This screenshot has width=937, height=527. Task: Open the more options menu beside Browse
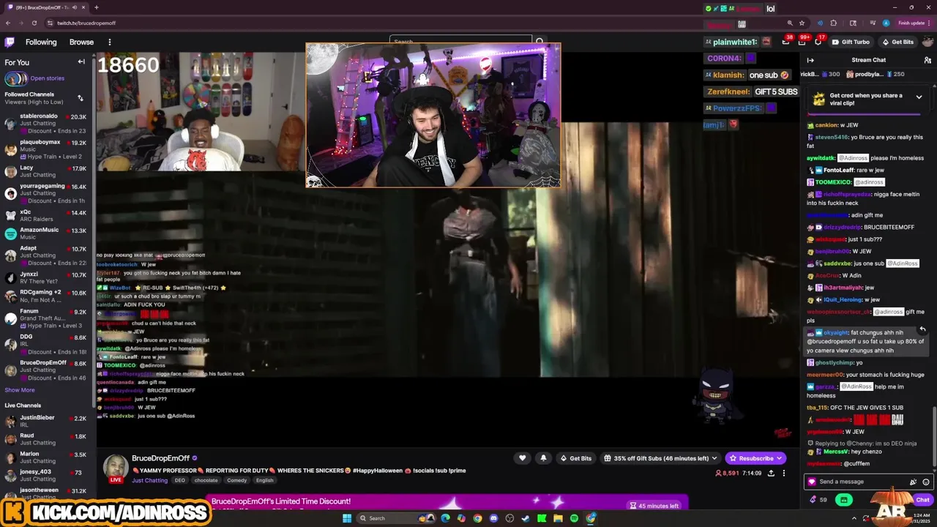pos(109,42)
